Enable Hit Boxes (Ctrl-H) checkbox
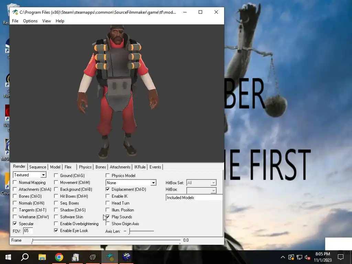 click(56, 196)
